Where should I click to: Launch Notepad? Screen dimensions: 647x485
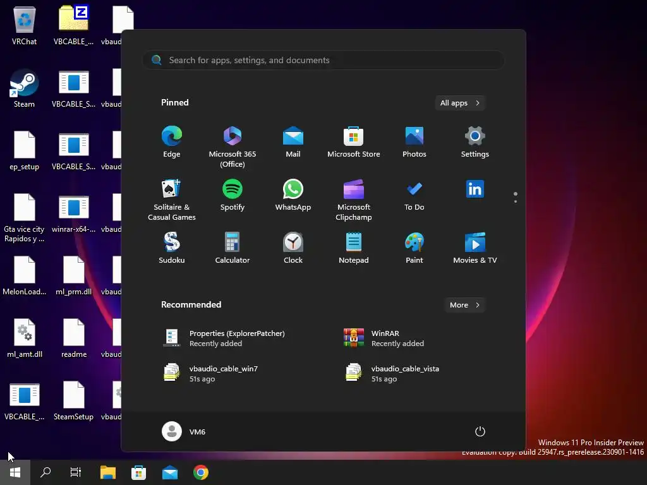pos(354,248)
